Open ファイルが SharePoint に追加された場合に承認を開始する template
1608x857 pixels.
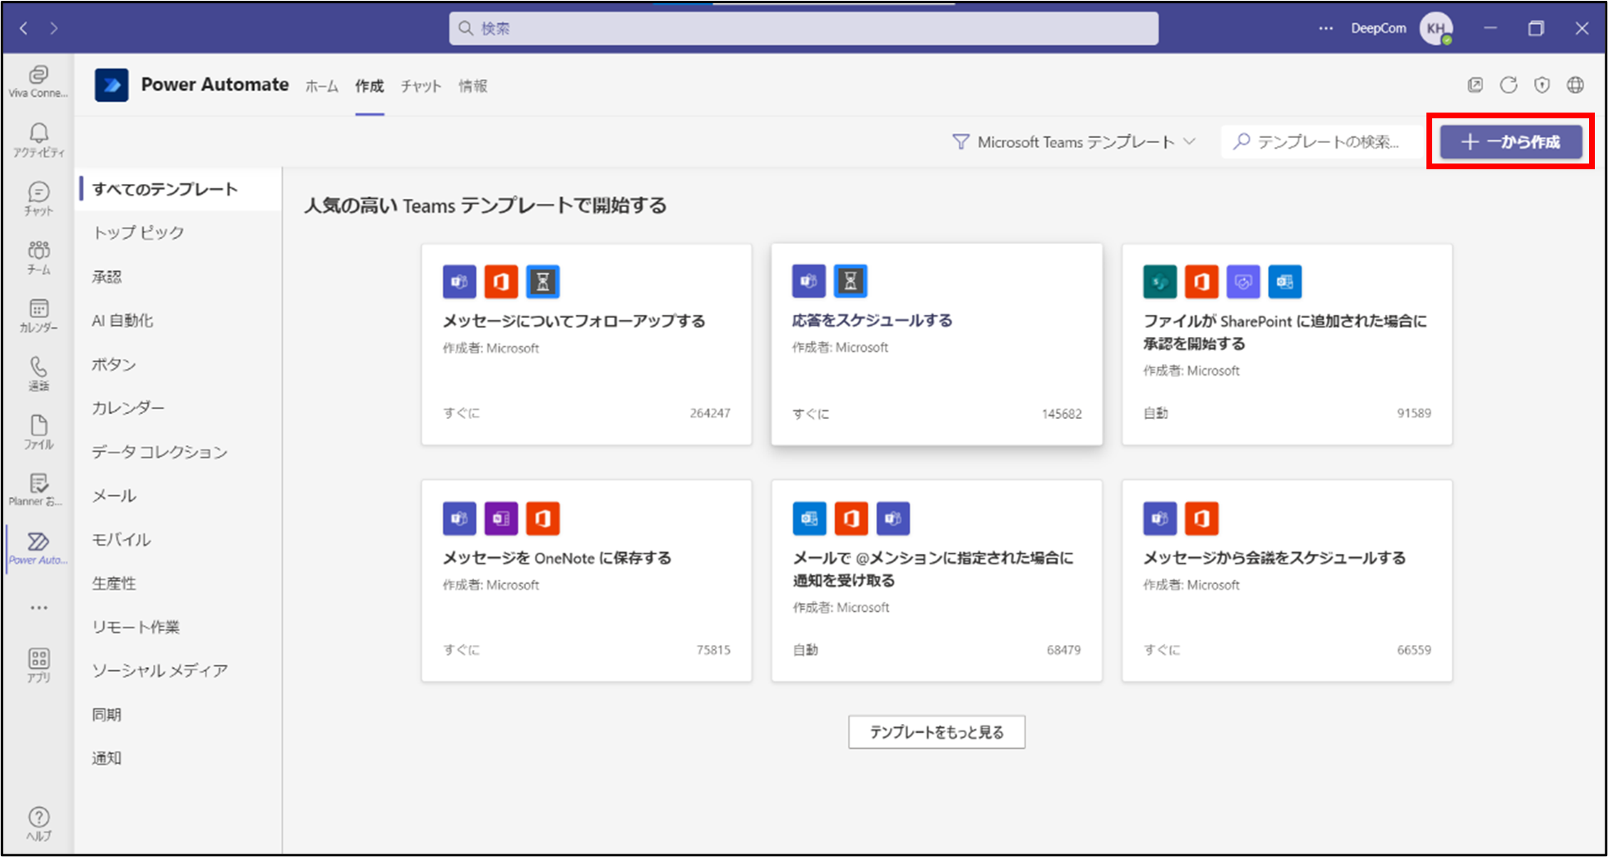(x=1287, y=344)
